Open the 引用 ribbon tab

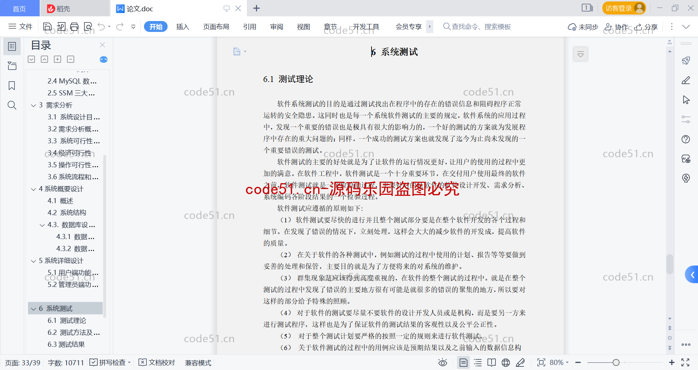[x=250, y=26]
